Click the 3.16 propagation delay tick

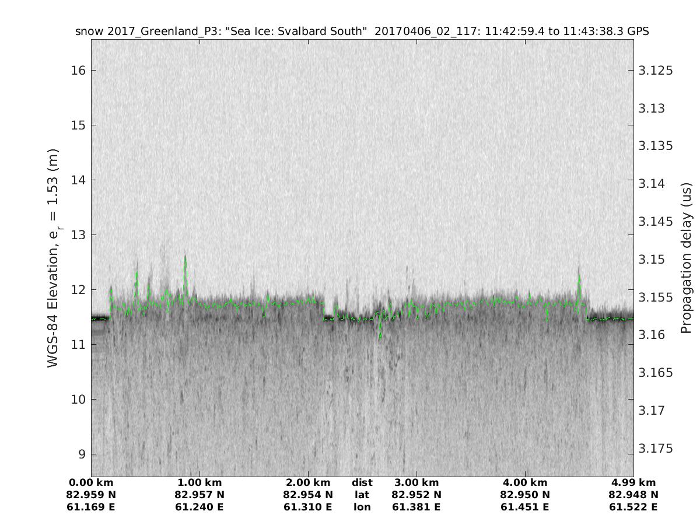(x=652, y=335)
